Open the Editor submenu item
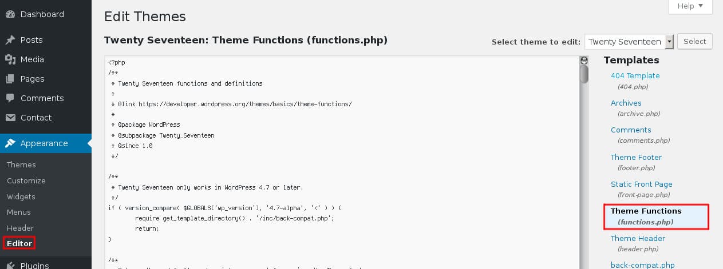This screenshot has height=269, width=723. [x=19, y=243]
